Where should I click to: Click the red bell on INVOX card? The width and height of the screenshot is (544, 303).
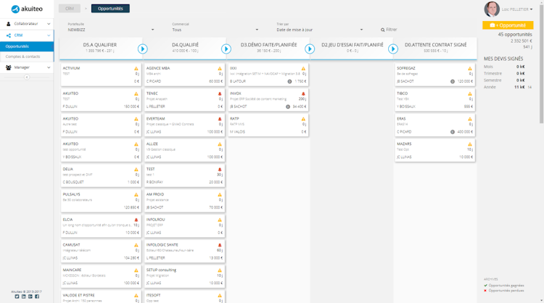303,94
